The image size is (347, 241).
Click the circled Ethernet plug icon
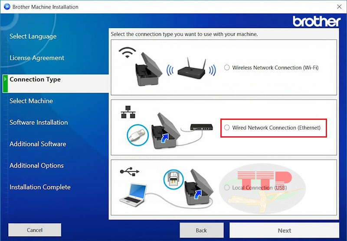(137, 135)
